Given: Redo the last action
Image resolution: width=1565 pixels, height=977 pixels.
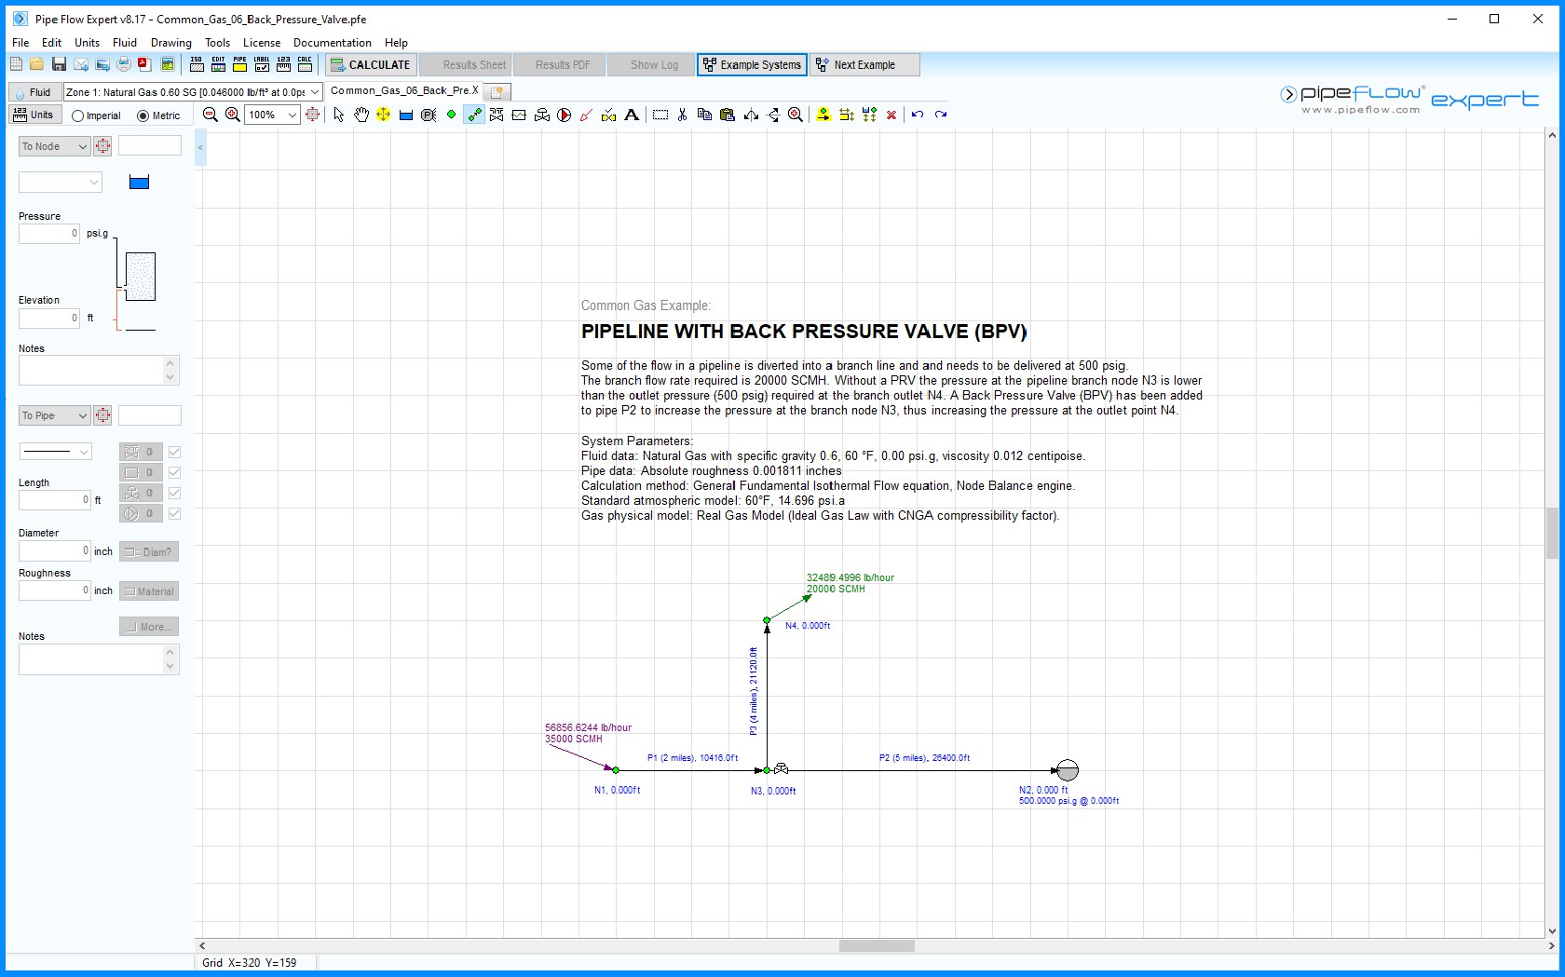Looking at the screenshot, I should point(941,115).
